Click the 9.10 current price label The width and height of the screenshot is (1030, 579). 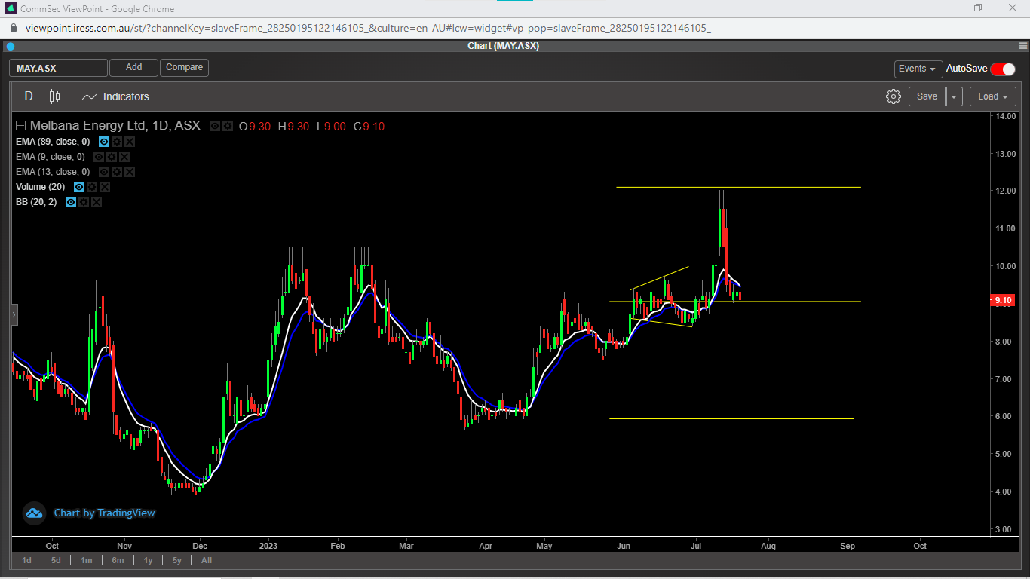[1003, 300]
